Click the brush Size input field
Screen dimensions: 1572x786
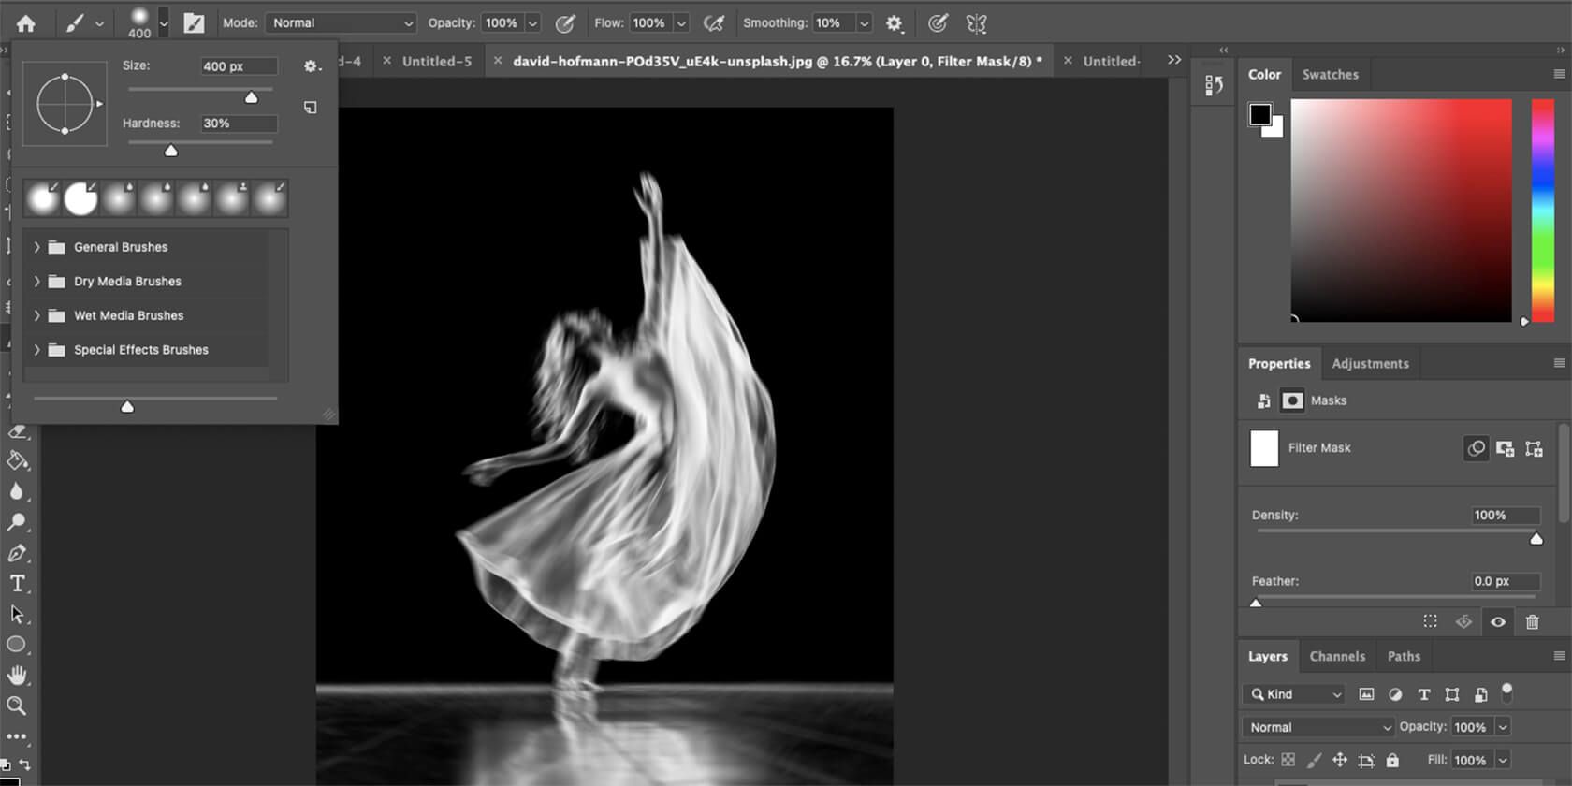pyautogui.click(x=239, y=65)
